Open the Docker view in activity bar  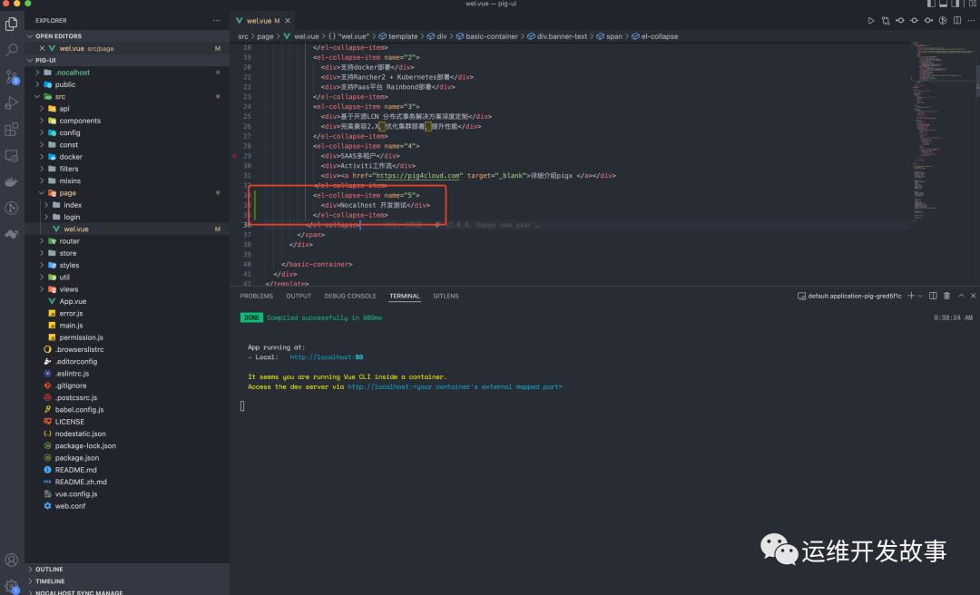(x=11, y=182)
